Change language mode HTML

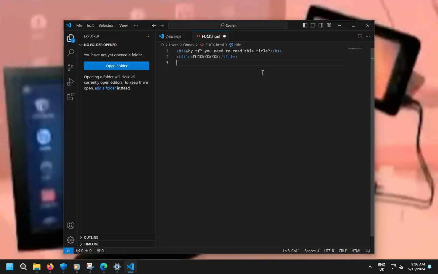coord(356,251)
